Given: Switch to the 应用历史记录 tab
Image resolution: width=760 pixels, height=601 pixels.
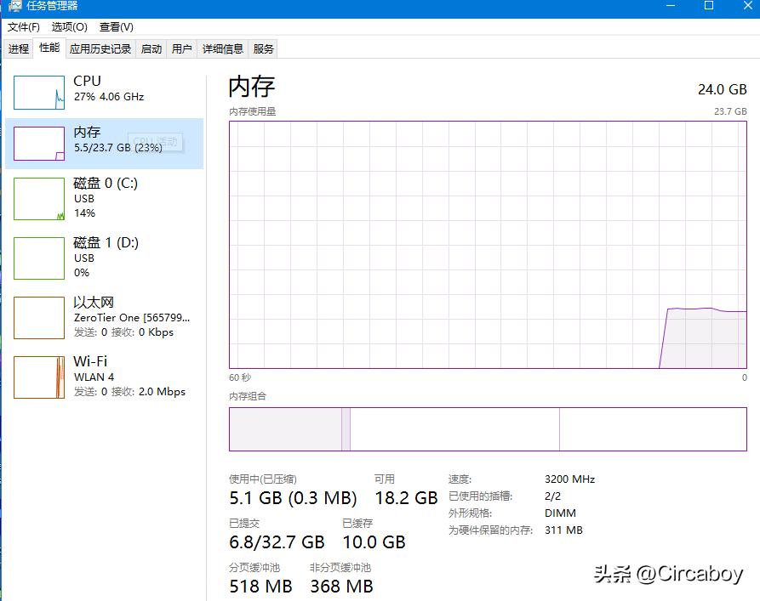Looking at the screenshot, I should pos(100,49).
